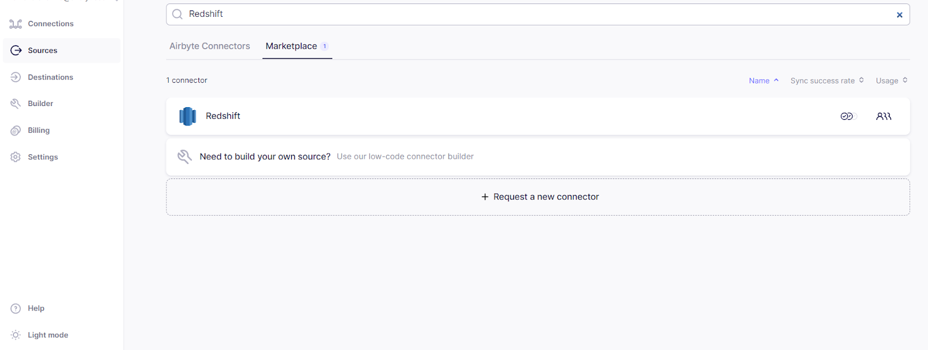Viewport: 928px width, 350px height.
Task: Open the Builder wrench icon
Action: pyautogui.click(x=16, y=104)
